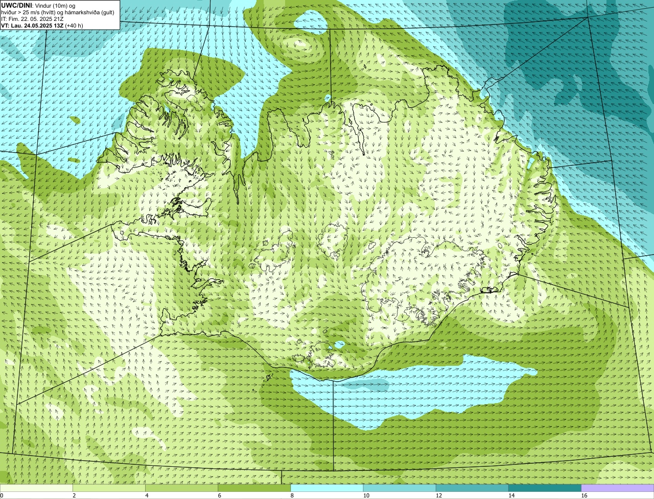Click the "4" label on the color scale

click(147, 495)
